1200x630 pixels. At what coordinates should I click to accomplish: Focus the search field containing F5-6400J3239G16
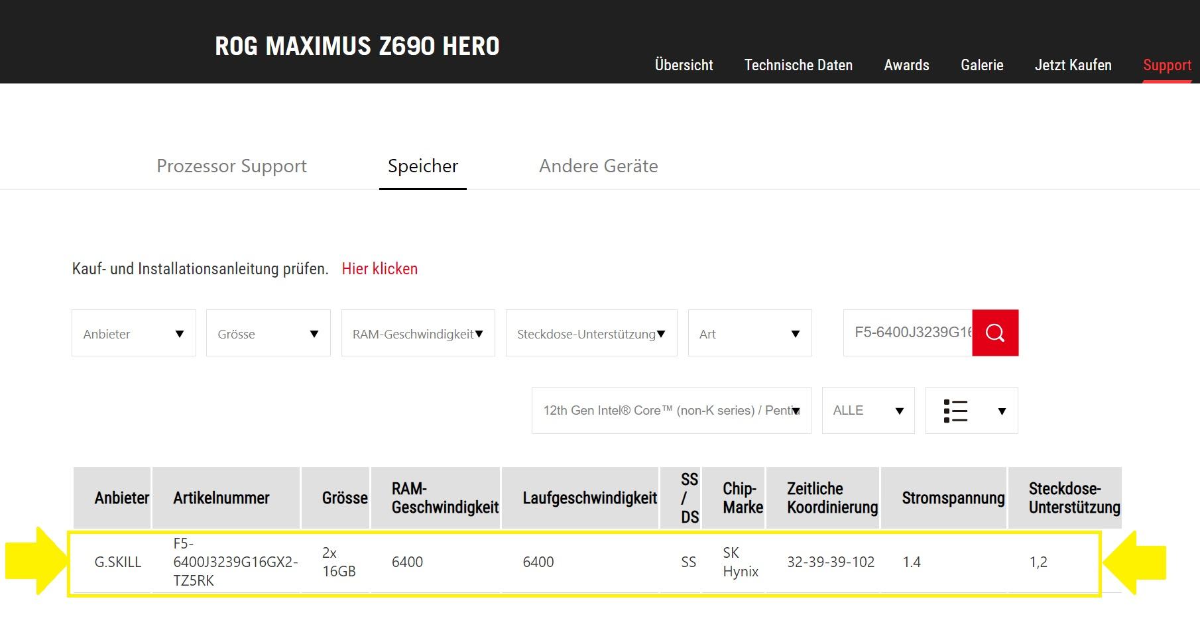click(x=908, y=333)
